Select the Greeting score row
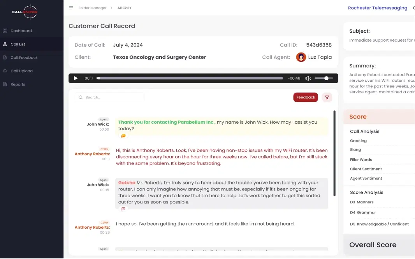Image resolution: width=415 pixels, height=259 pixels. [382, 141]
